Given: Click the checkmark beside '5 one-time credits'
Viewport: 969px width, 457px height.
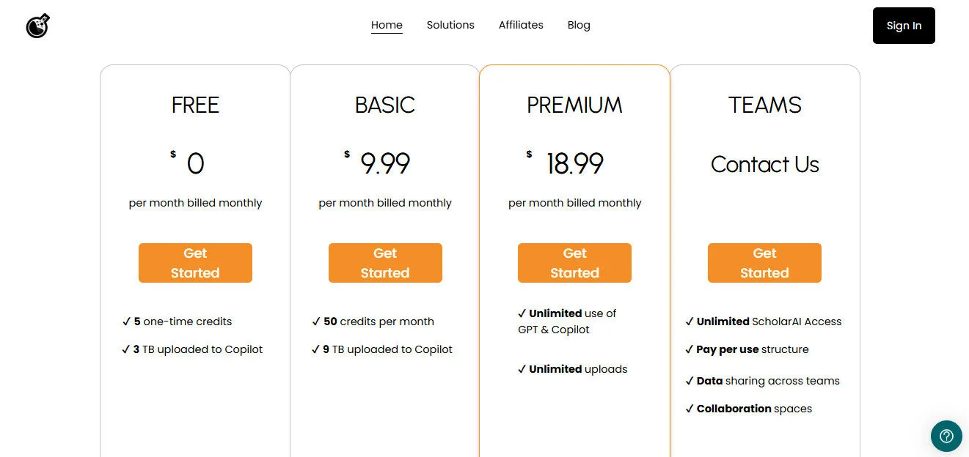Looking at the screenshot, I should (x=127, y=322).
